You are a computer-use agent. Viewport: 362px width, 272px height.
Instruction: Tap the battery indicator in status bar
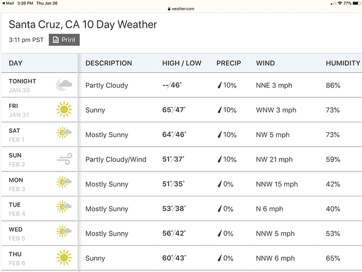(356, 3)
